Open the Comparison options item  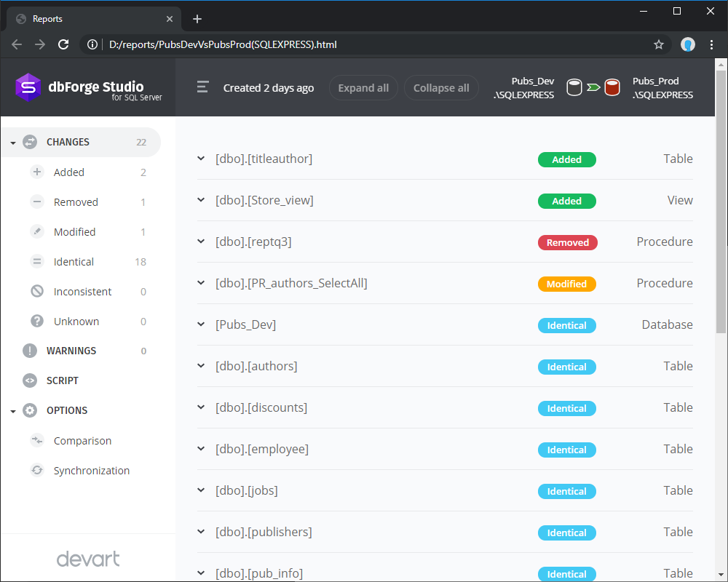point(82,440)
